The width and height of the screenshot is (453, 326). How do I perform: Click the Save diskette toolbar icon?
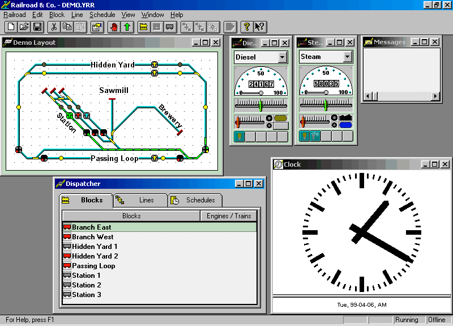pyautogui.click(x=37, y=27)
